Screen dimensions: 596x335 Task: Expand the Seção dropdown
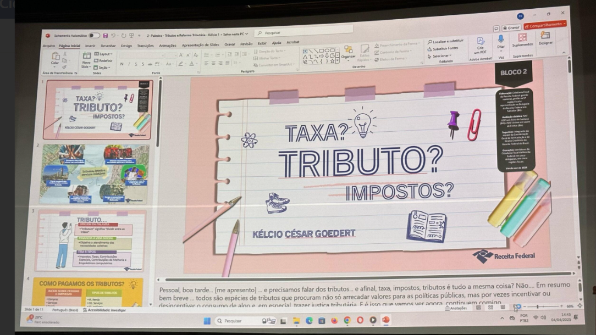(102, 67)
